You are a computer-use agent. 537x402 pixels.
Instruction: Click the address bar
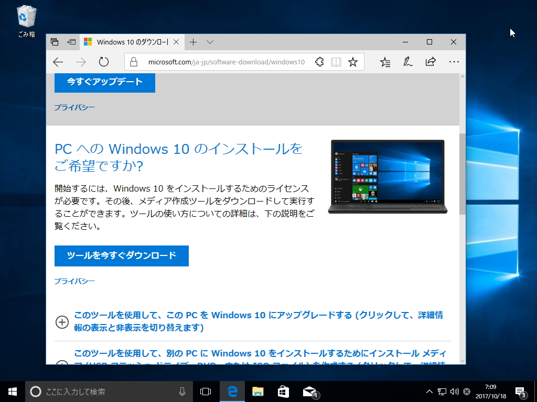pos(220,61)
